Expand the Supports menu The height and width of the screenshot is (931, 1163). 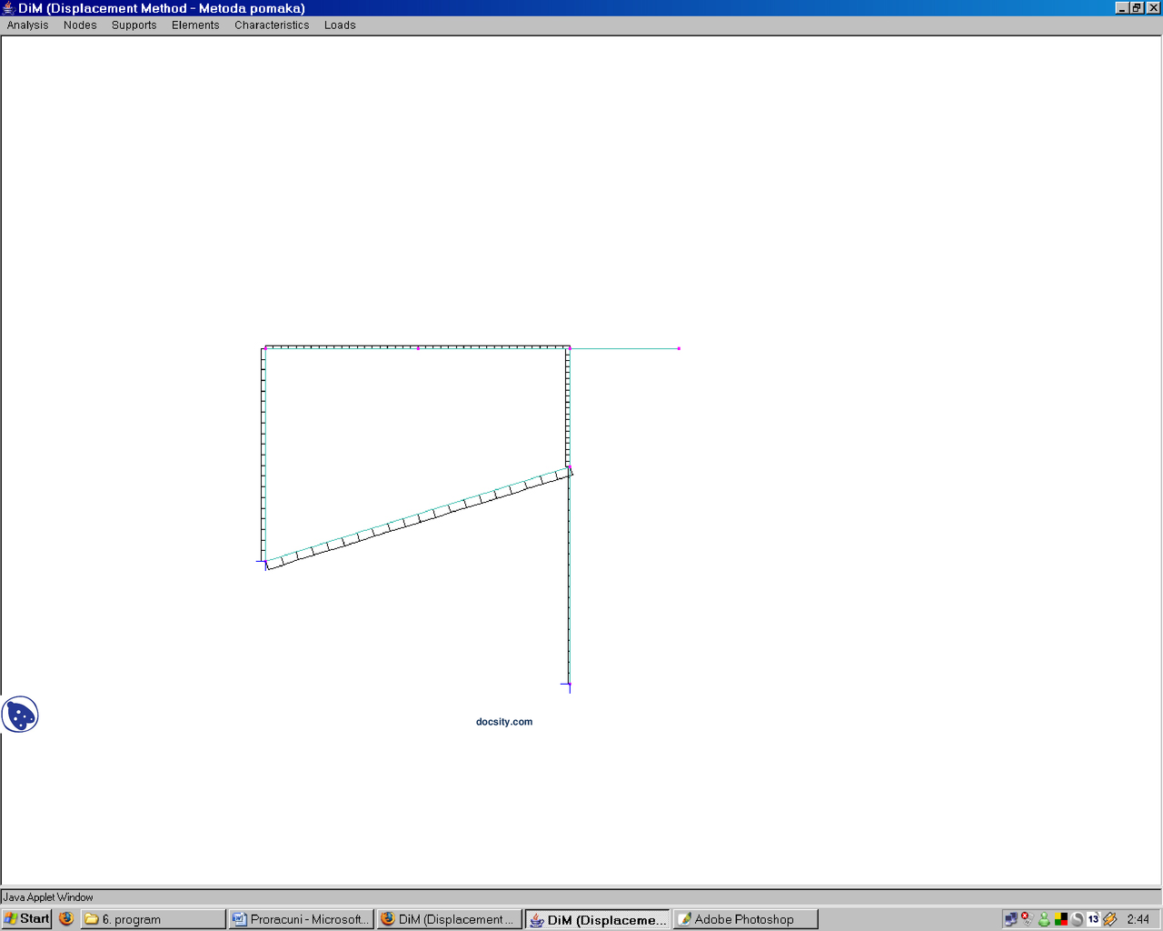(134, 25)
